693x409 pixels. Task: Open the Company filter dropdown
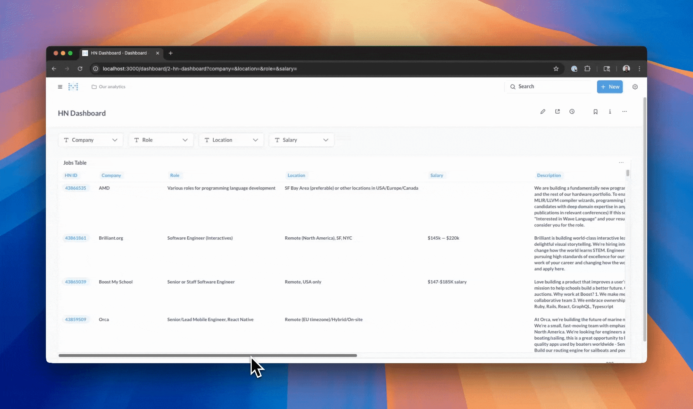point(90,140)
